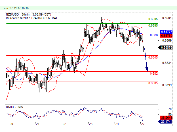Click the red 0.6805 support label
The width and height of the screenshot is (177, 132).
pyautogui.click(x=153, y=83)
